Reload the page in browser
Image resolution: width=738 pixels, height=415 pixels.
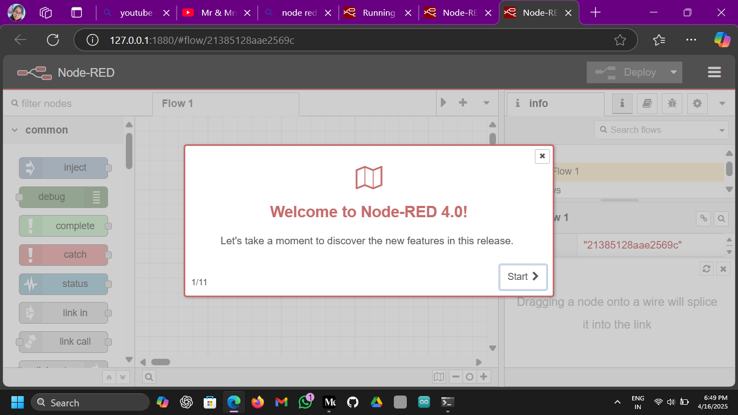pyautogui.click(x=53, y=39)
